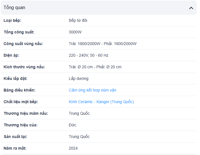Click the Tổng công suất label
Image resolution: width=200 pixels, height=155 pixels.
point(19,32)
